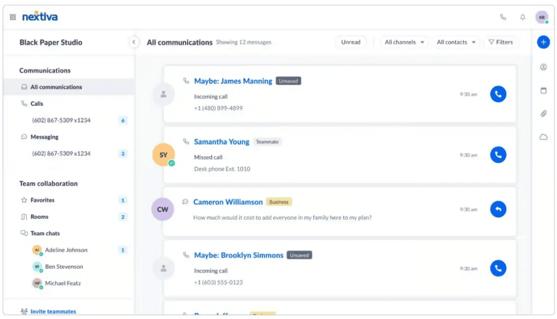Open the All channels dropdown

(x=404, y=42)
